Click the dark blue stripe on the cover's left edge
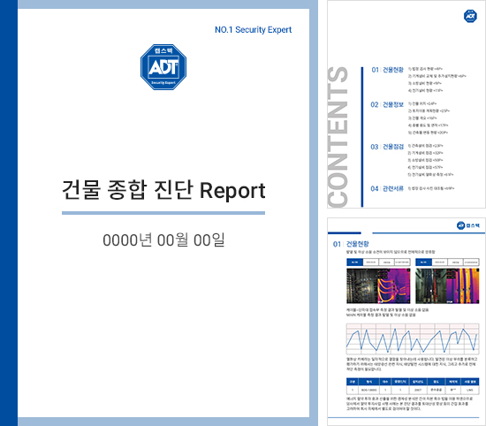Screen dimensions: 486x426 pos(9,213)
